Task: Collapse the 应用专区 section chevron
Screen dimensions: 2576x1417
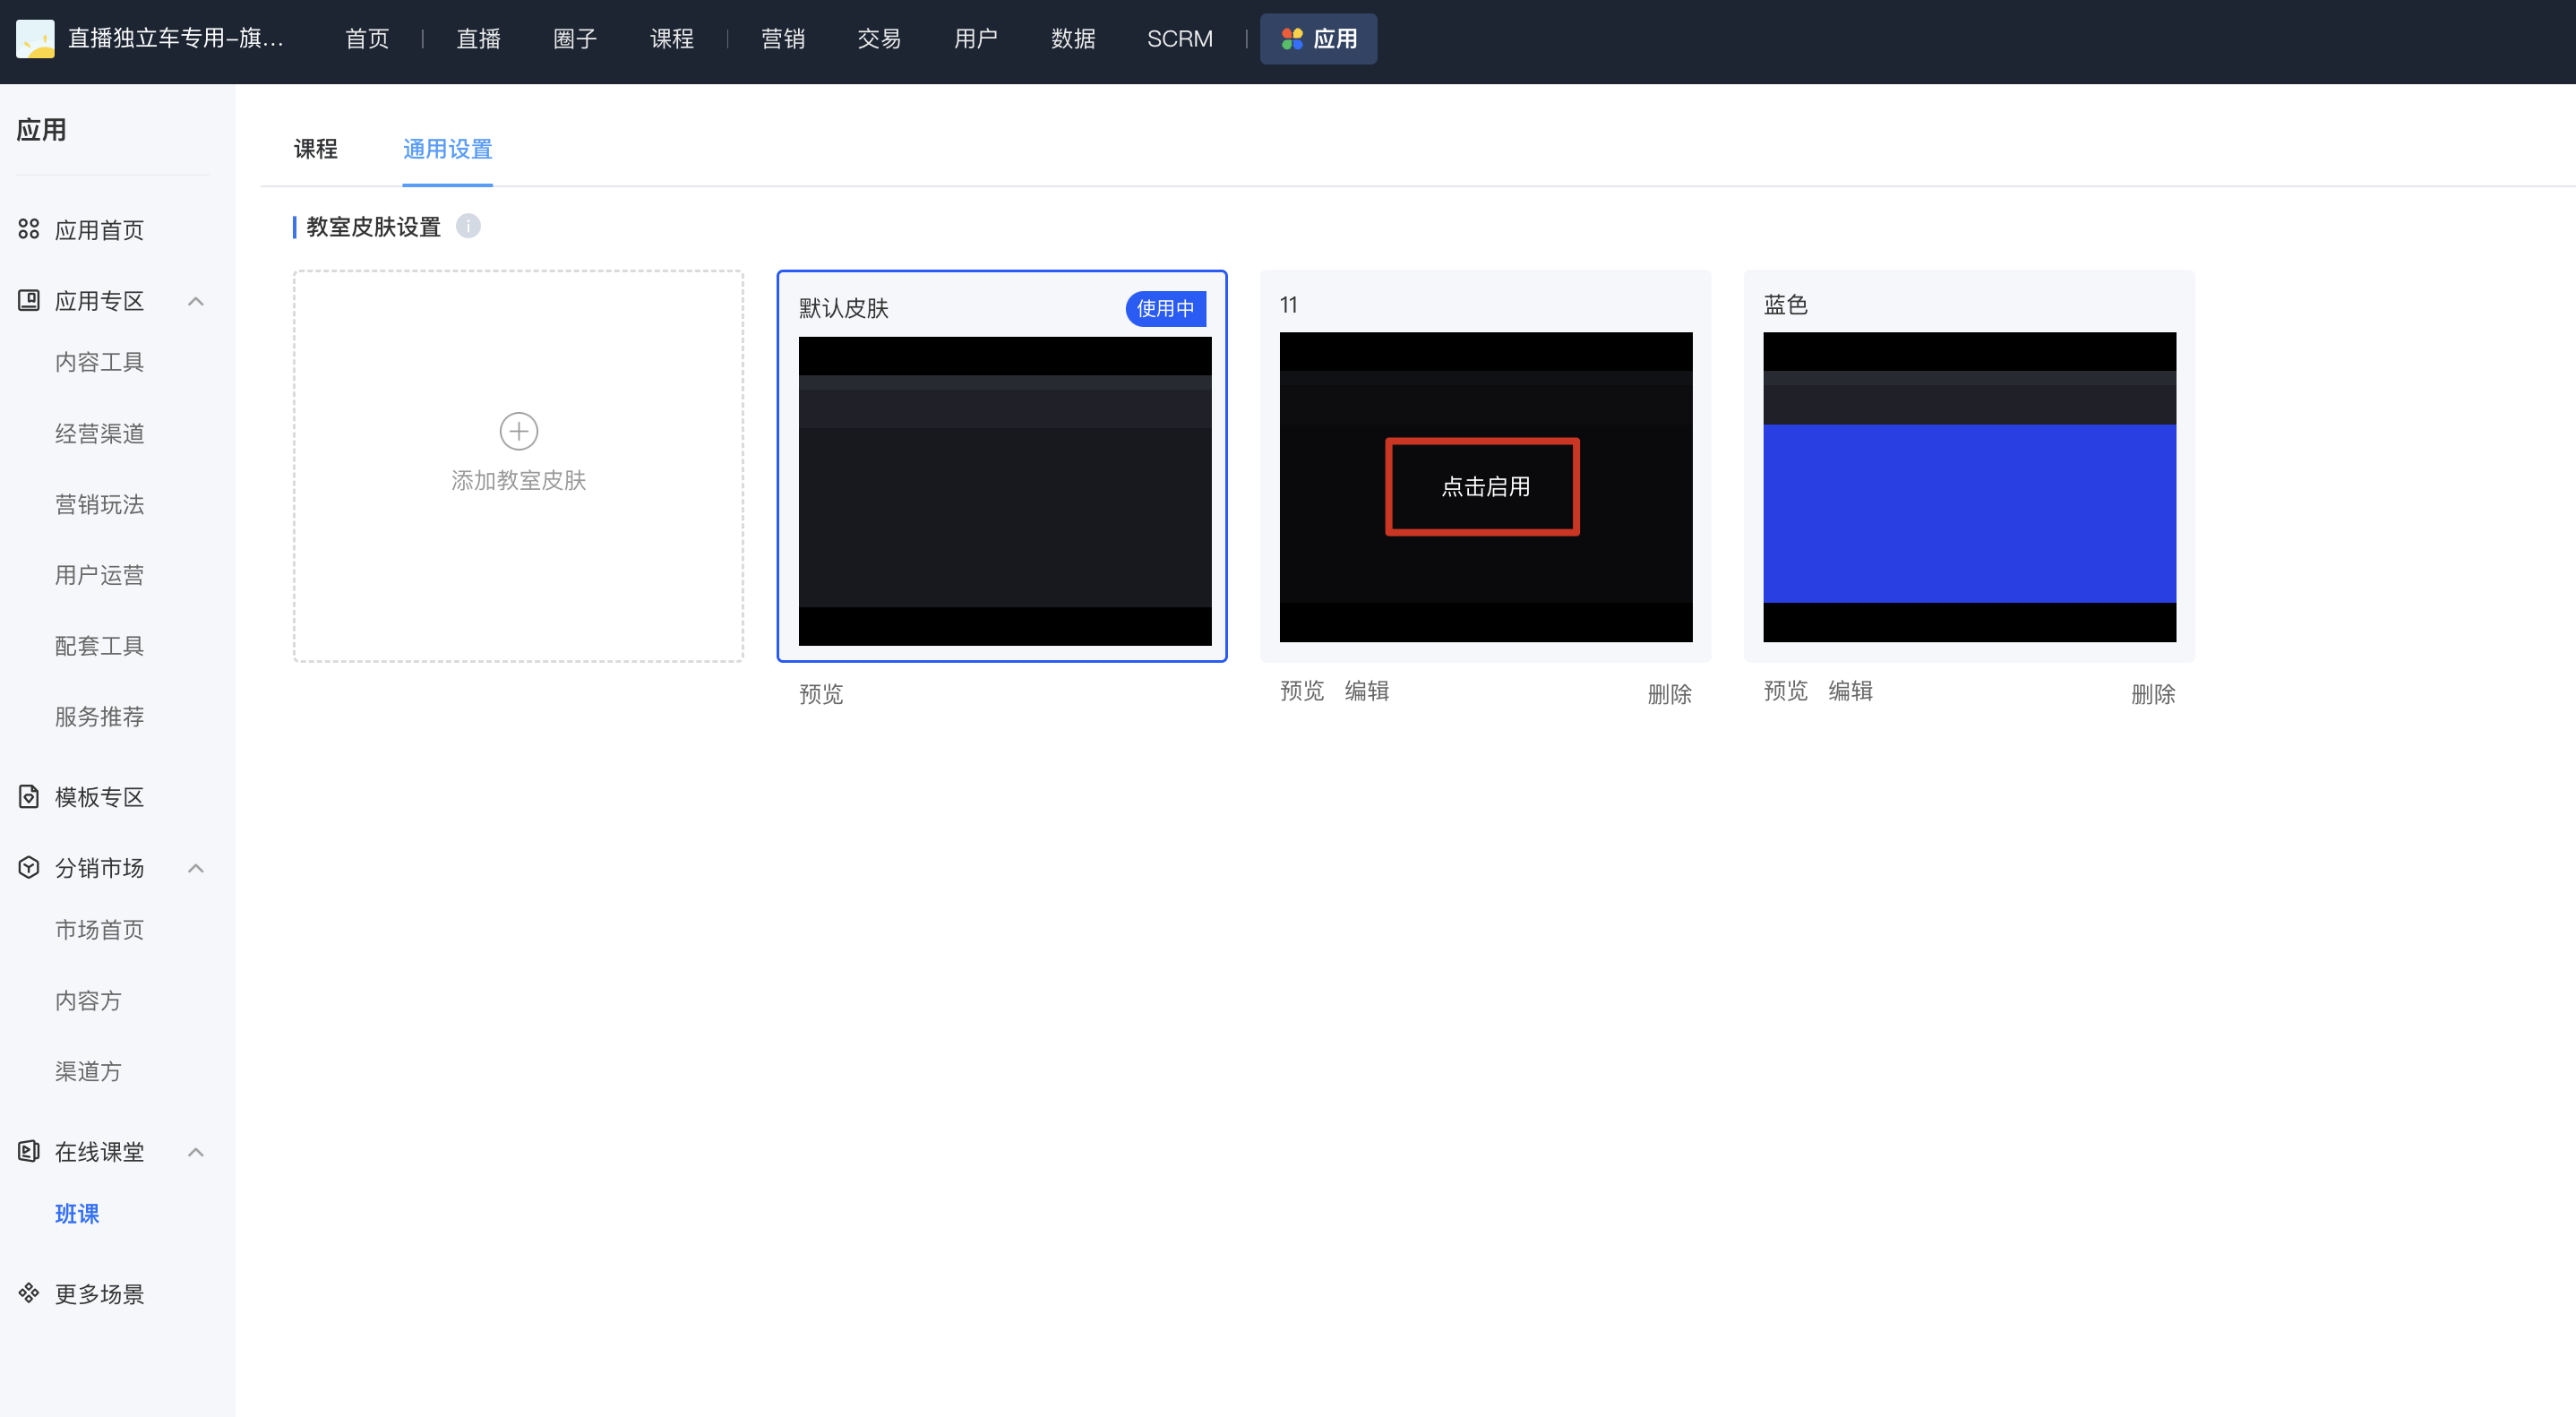Action: point(196,301)
